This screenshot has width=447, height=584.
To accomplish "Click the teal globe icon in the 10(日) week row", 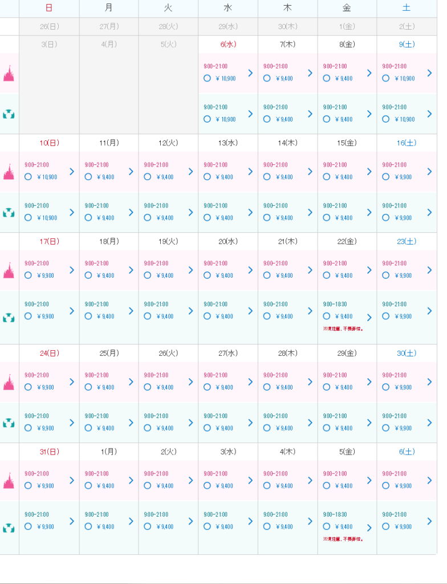I will [x=9, y=213].
